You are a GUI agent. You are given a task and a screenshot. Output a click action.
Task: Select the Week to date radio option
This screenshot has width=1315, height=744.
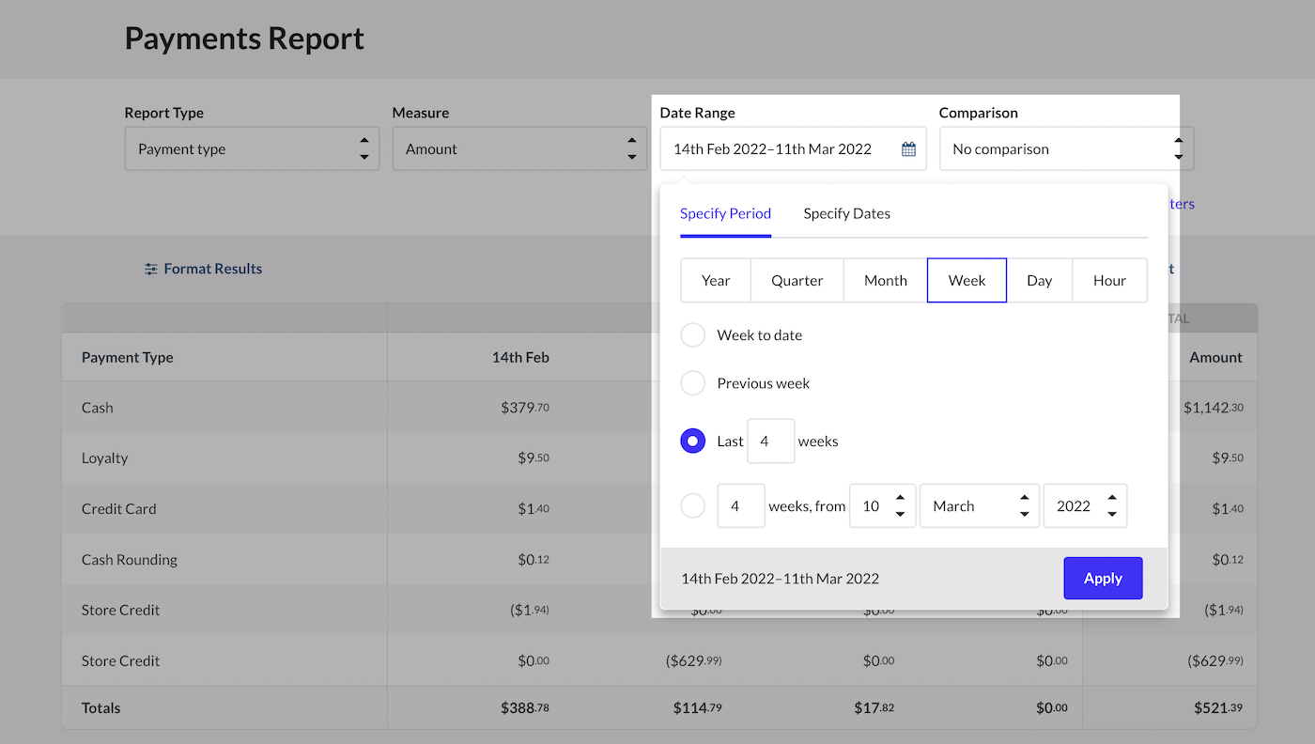(x=692, y=335)
